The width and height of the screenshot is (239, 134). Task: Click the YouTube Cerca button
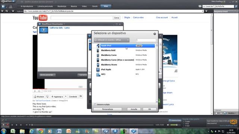117,18
